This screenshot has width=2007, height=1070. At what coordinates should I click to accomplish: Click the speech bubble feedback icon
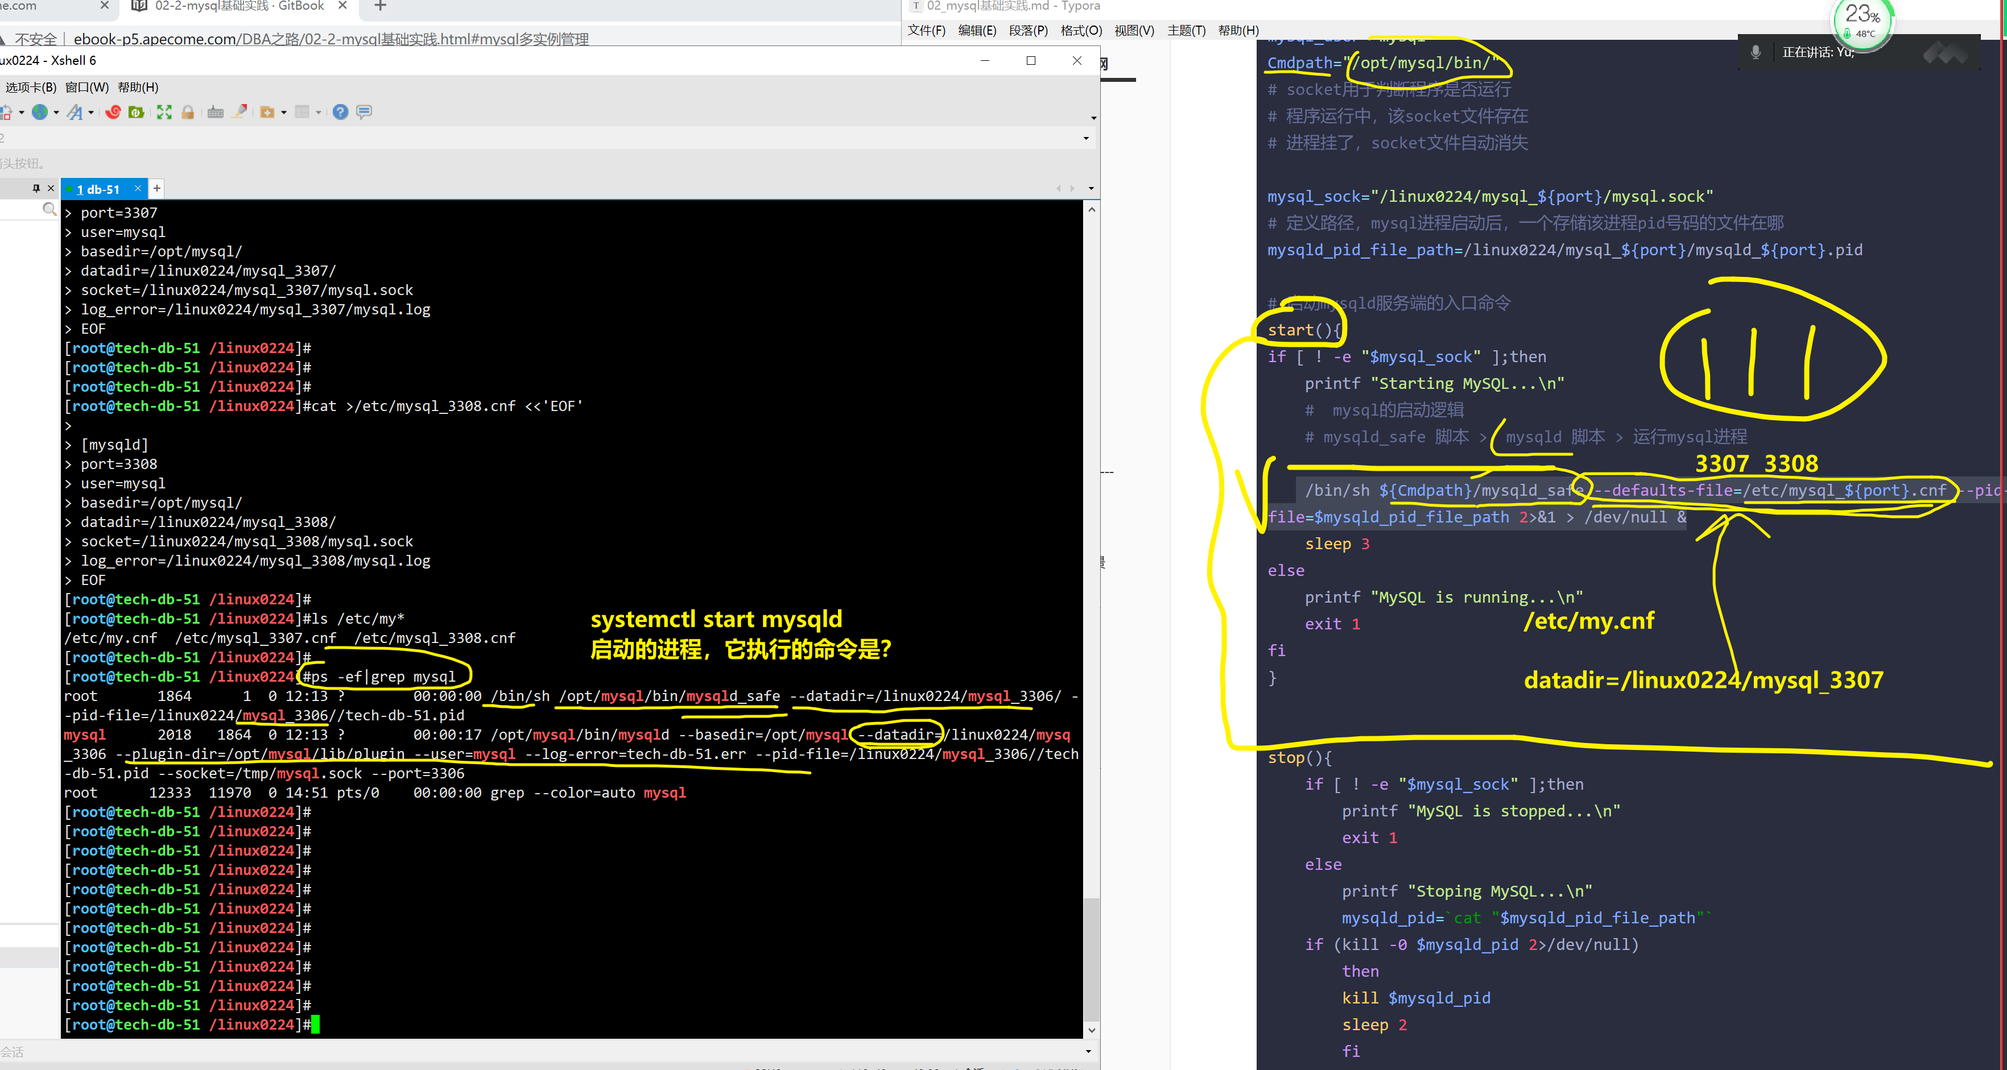coord(364,112)
